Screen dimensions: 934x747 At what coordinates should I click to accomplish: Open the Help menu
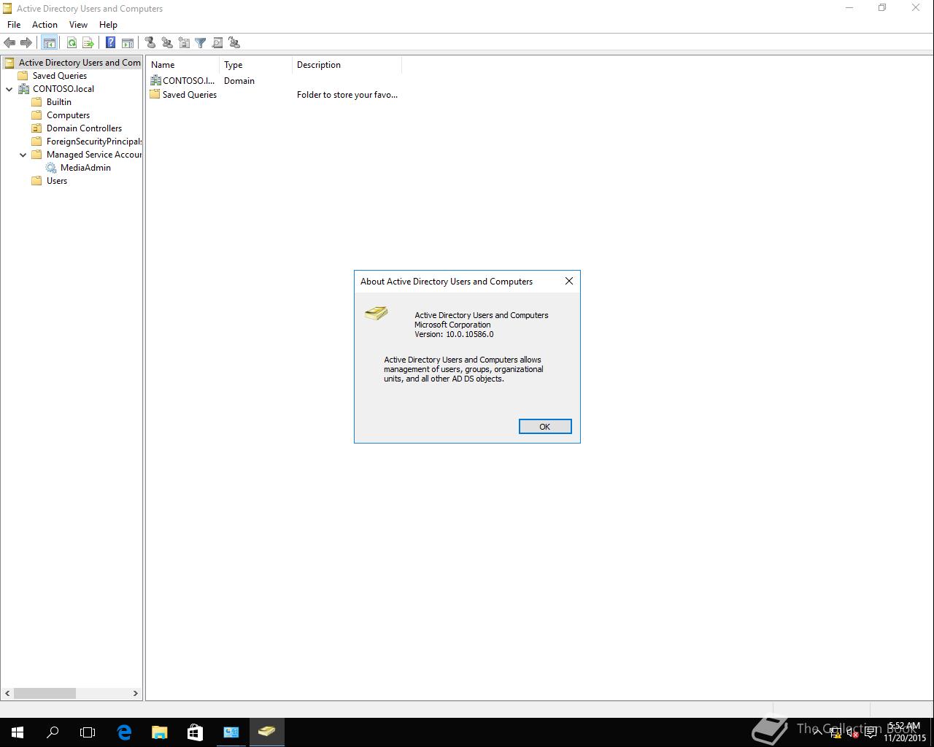tap(108, 25)
